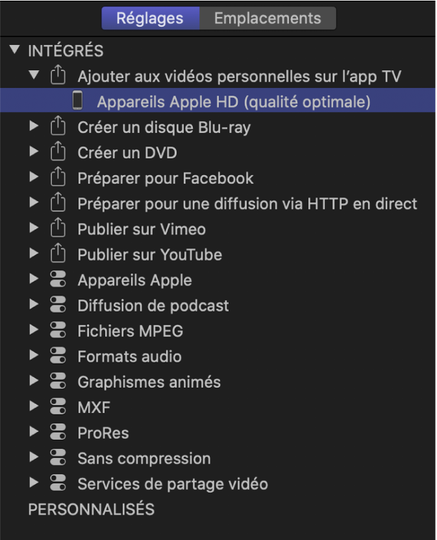Click the group icon beside Fichiers MPEG
Screen dimensions: 437x540
coord(58,331)
